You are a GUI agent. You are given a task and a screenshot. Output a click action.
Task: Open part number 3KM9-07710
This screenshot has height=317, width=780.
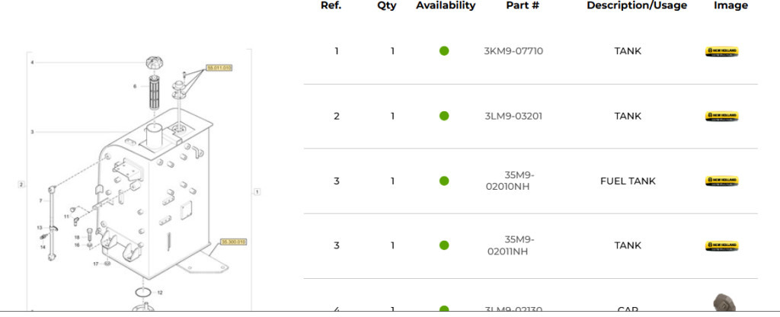[x=513, y=51]
